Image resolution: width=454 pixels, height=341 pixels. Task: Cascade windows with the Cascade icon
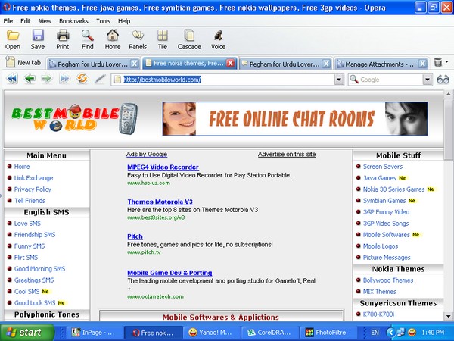click(189, 39)
